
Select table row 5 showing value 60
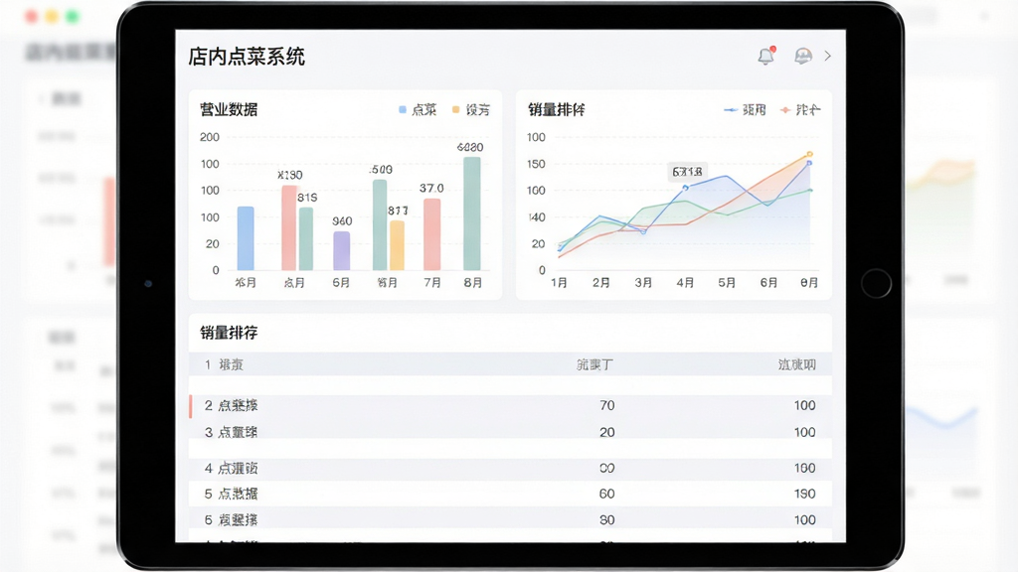pos(510,494)
